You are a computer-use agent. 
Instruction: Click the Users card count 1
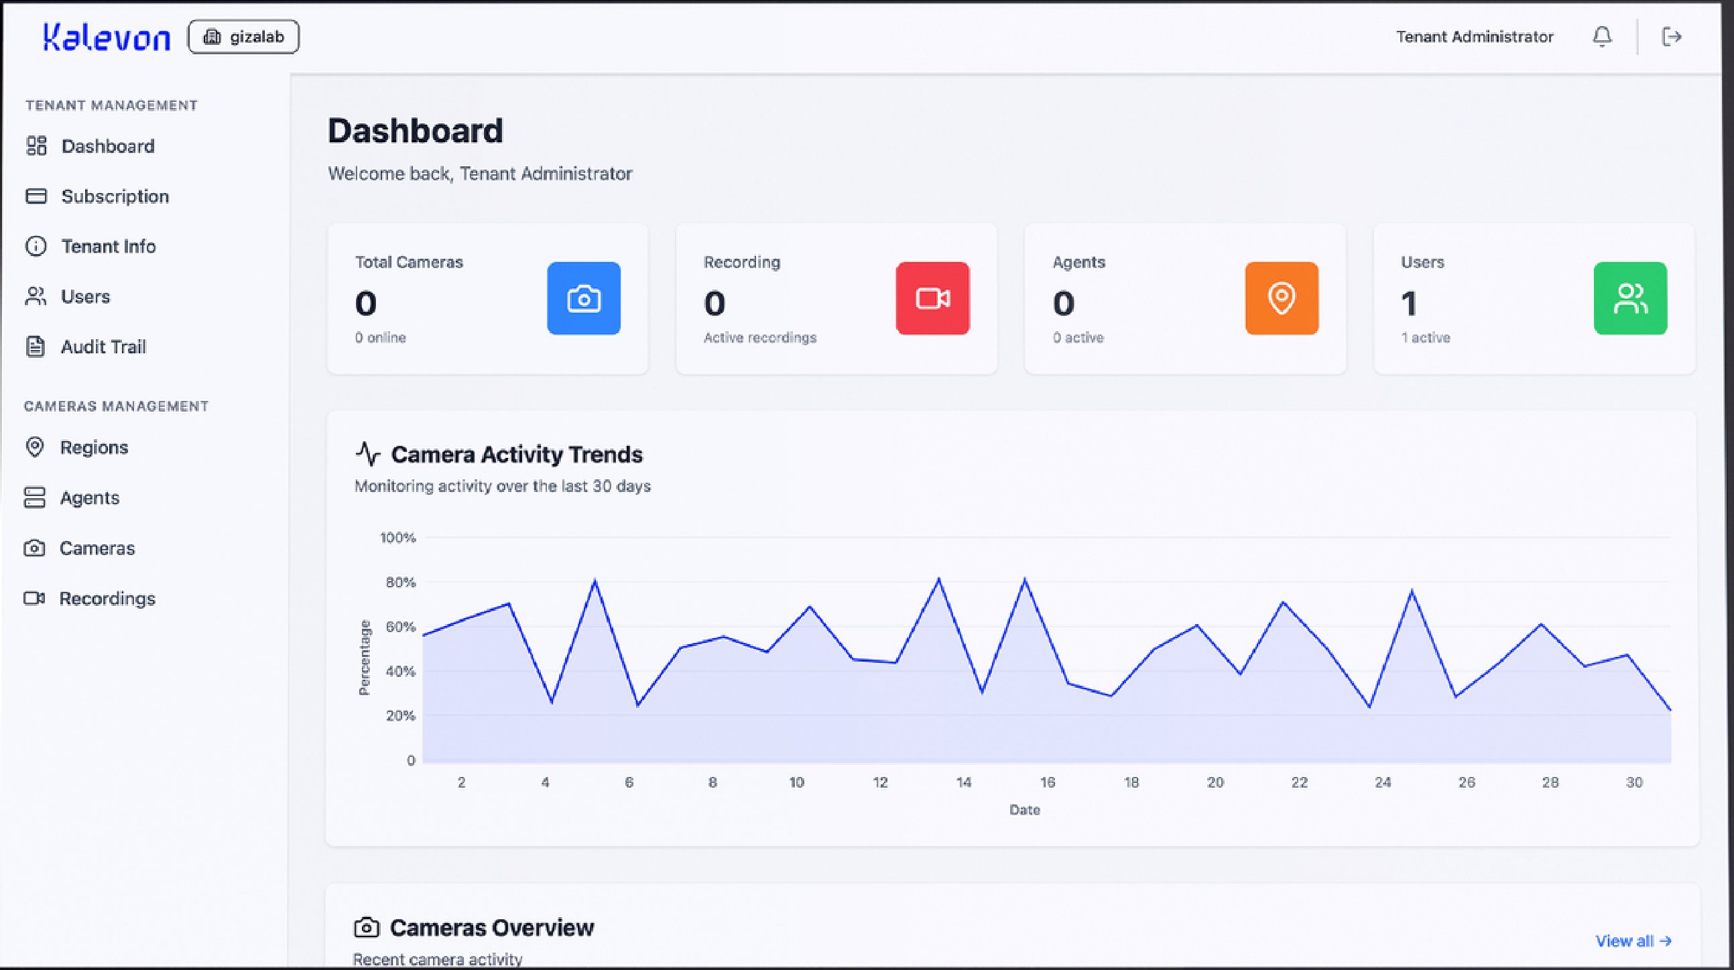pyautogui.click(x=1410, y=304)
